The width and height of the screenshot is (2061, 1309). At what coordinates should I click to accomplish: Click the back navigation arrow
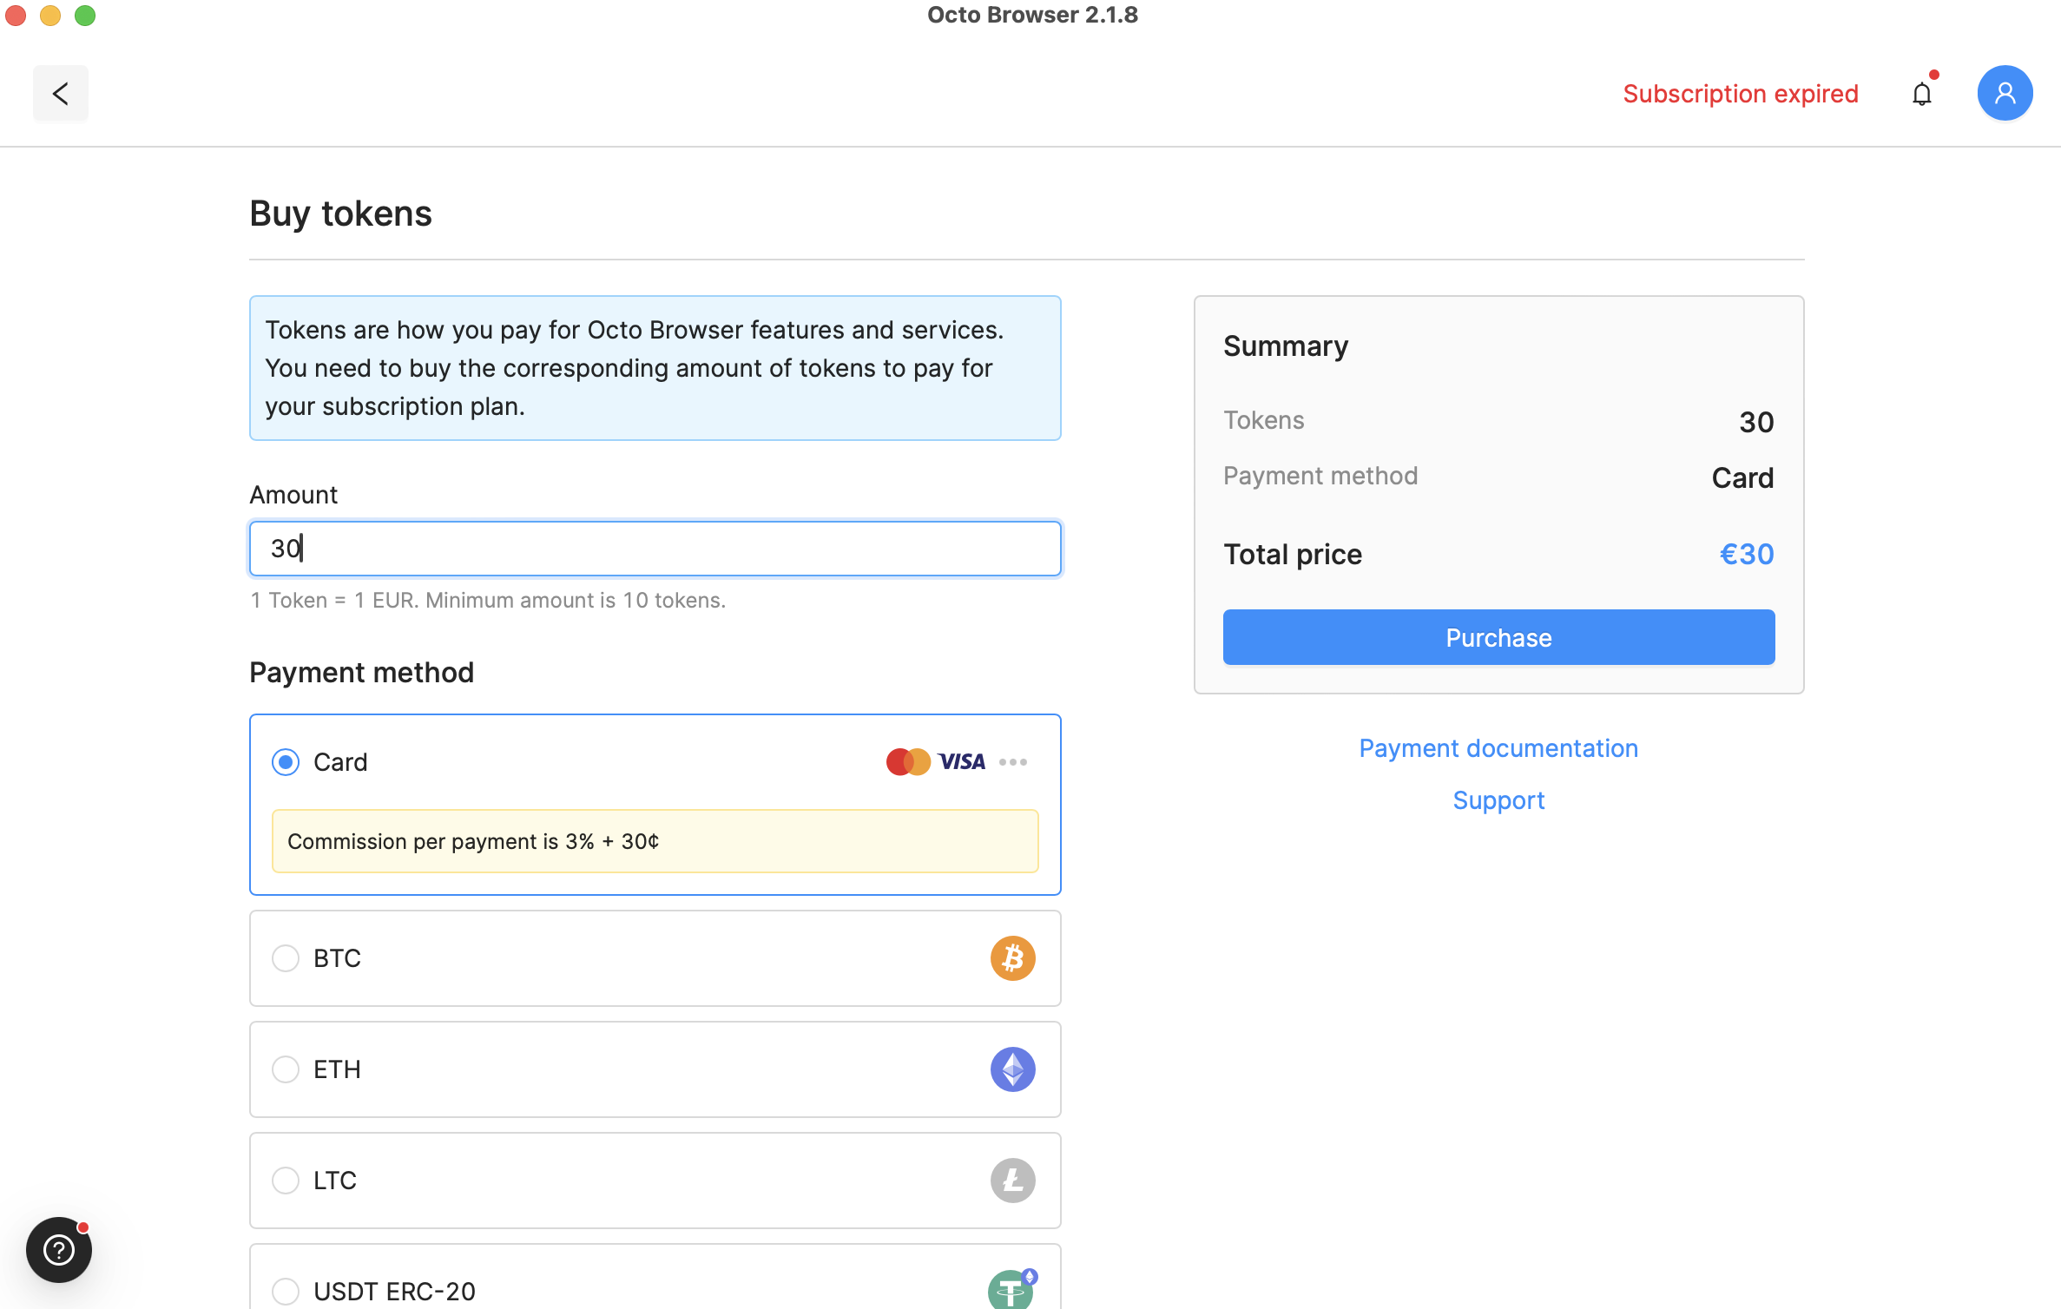[60, 91]
